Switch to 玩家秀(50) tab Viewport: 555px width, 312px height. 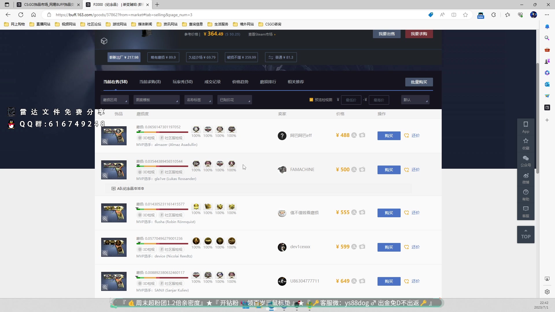tap(183, 82)
